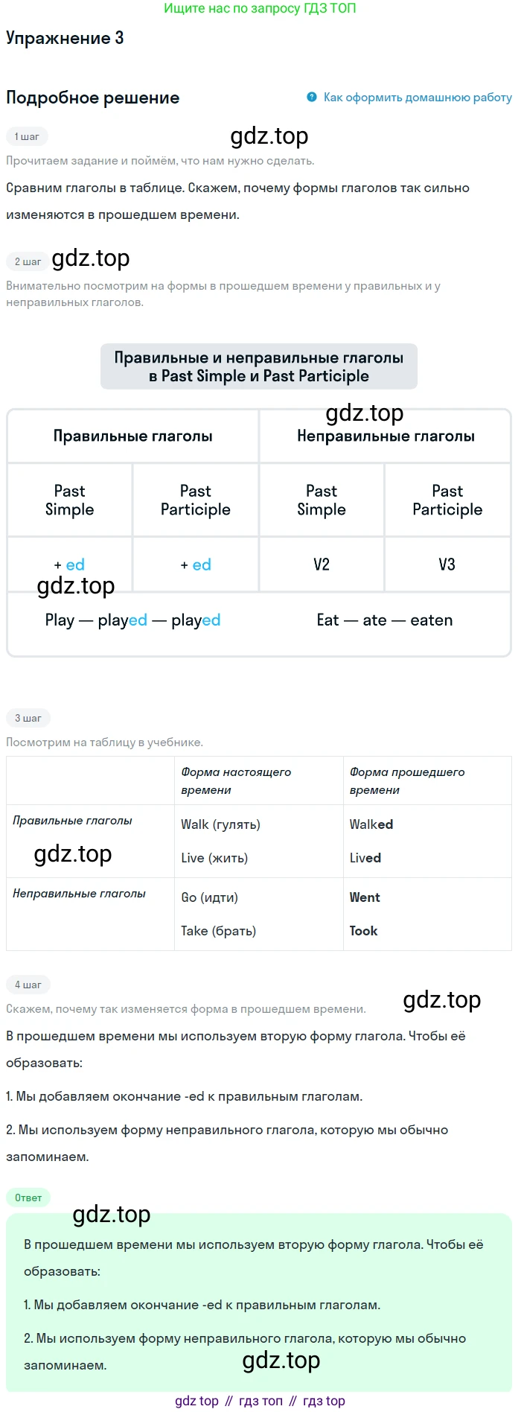Click the 'Упражнение 3' heading

(65, 38)
